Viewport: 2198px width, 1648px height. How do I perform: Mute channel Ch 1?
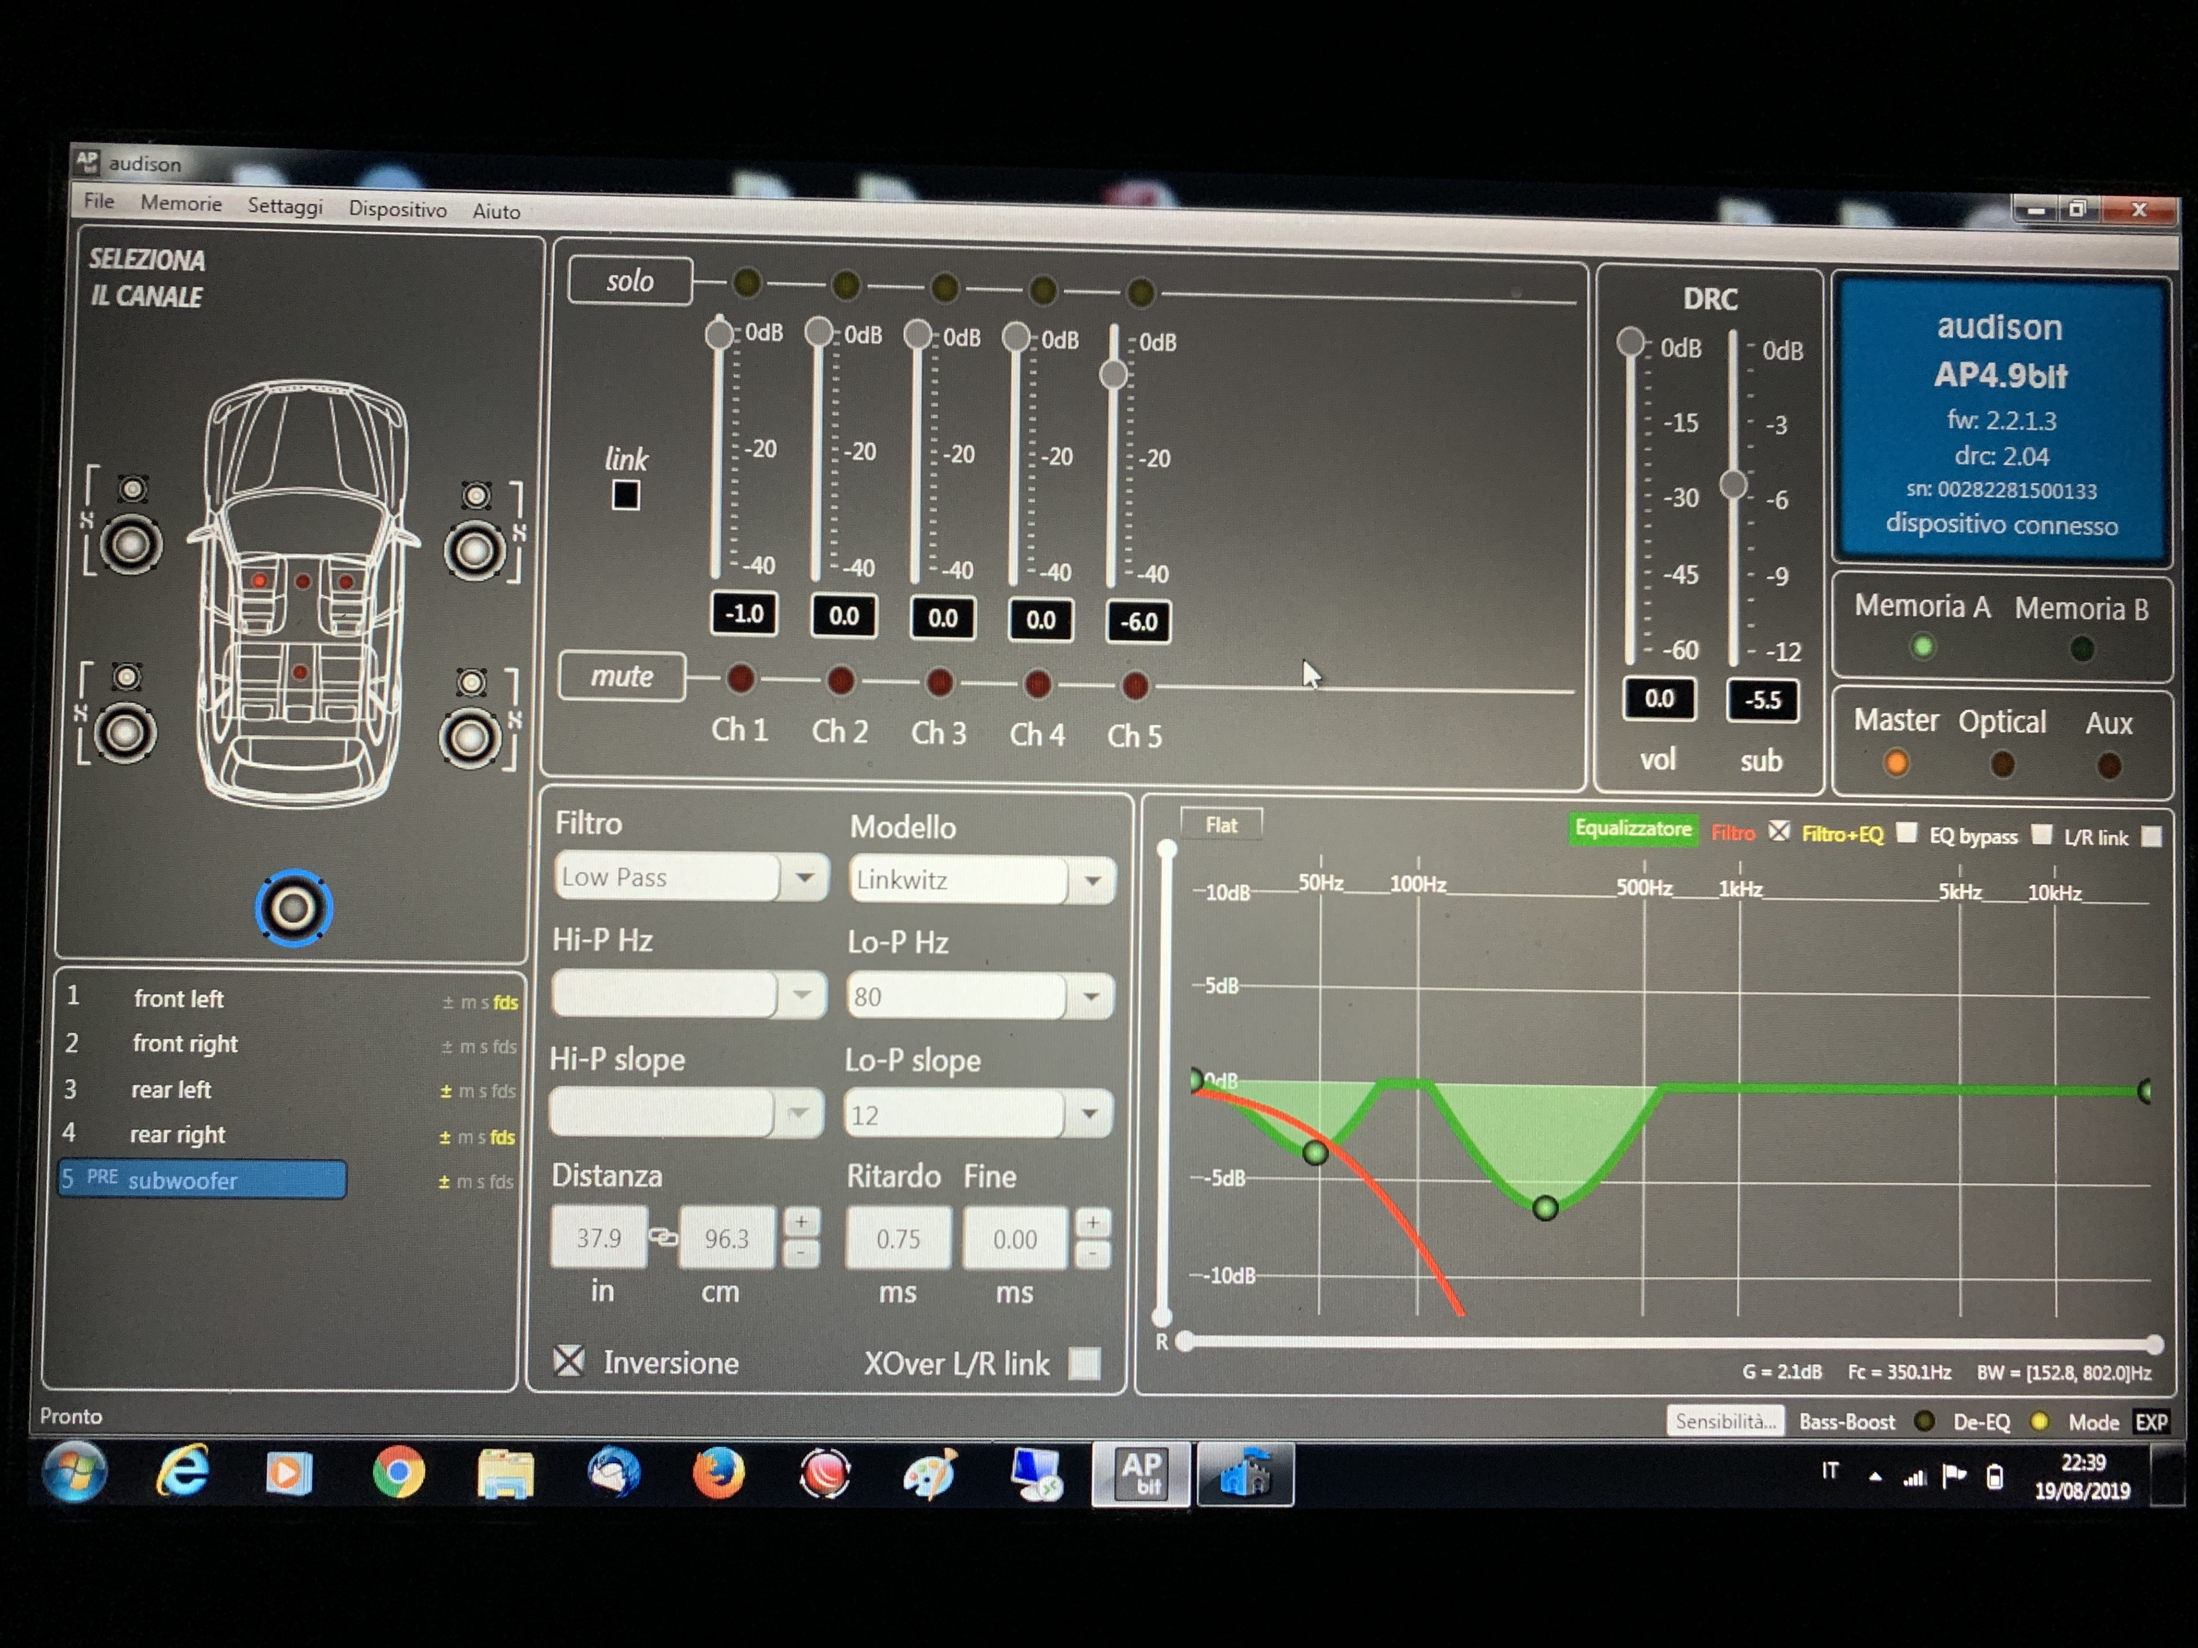coord(740,678)
